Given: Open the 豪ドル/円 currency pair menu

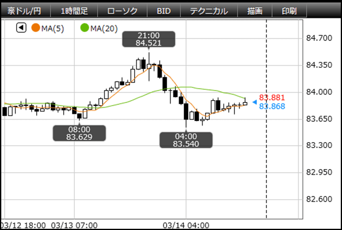Looking at the screenshot, I should click(25, 11).
